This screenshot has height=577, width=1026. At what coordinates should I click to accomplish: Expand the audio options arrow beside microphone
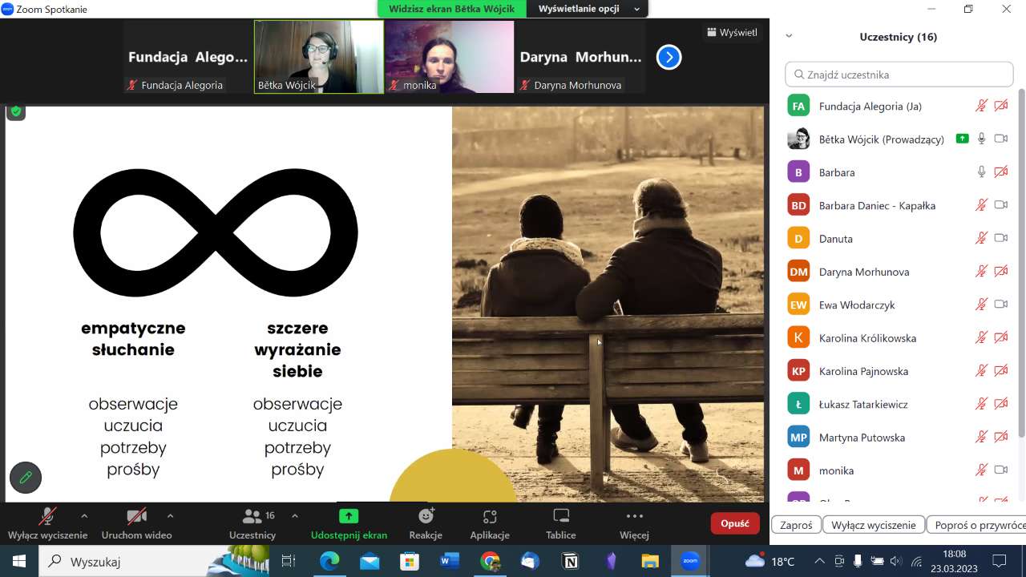84,516
